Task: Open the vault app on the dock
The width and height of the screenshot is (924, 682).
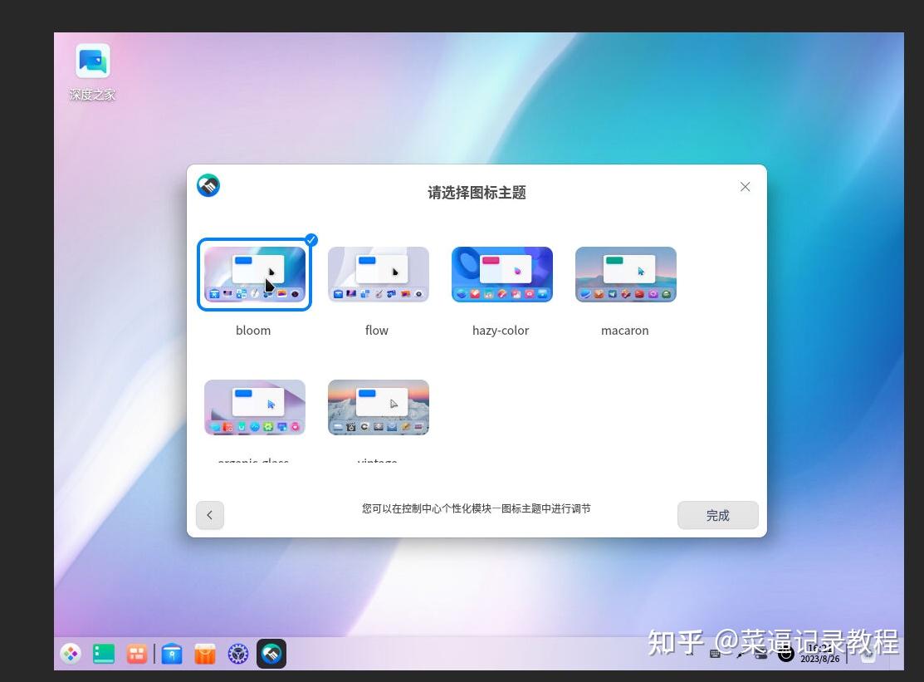Action: click(171, 654)
